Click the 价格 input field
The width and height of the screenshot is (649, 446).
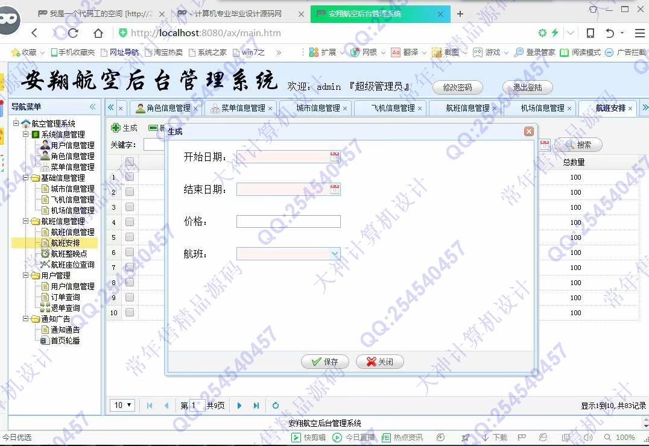coord(288,221)
